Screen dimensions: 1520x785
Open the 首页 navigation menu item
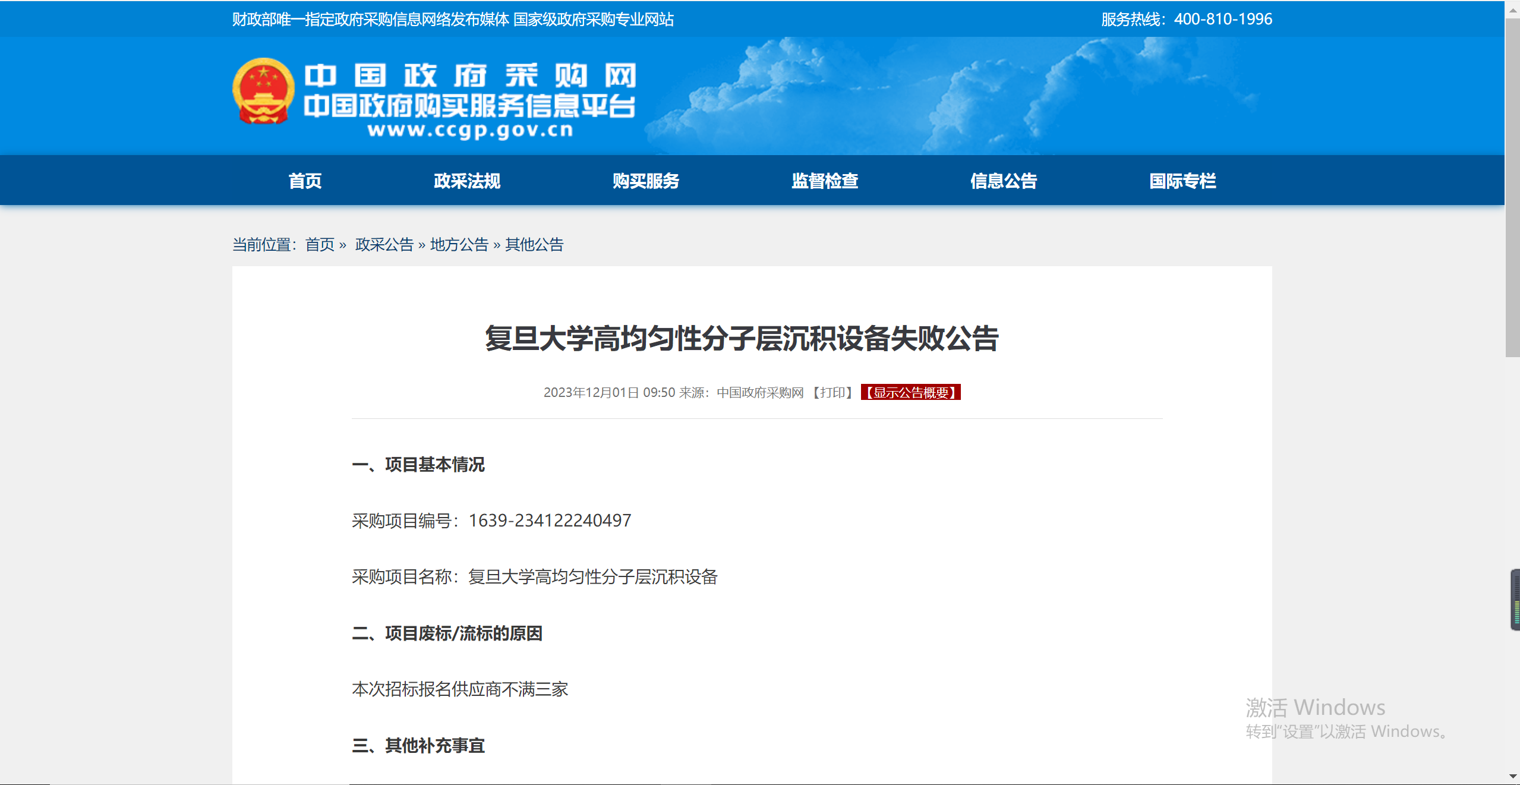coord(305,181)
